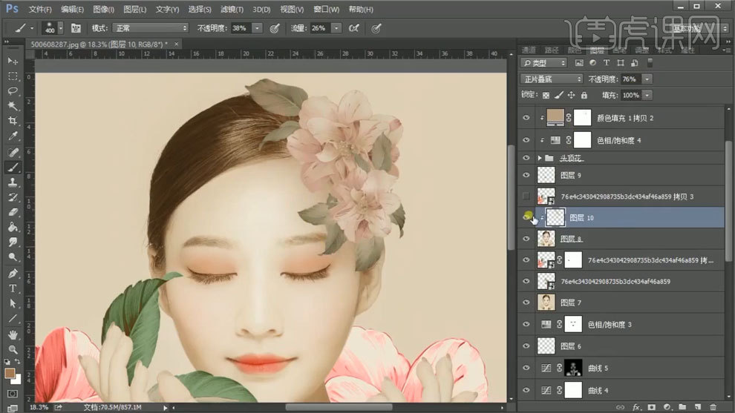Screen dimensions: 735x413
Task: Show the hidden 拷贝 3 layer
Action: coord(527,196)
